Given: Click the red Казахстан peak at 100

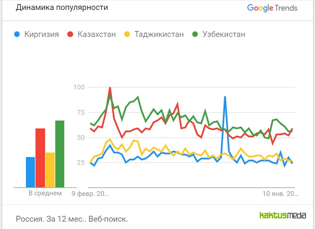Looking at the screenshot, I should pos(110,88).
